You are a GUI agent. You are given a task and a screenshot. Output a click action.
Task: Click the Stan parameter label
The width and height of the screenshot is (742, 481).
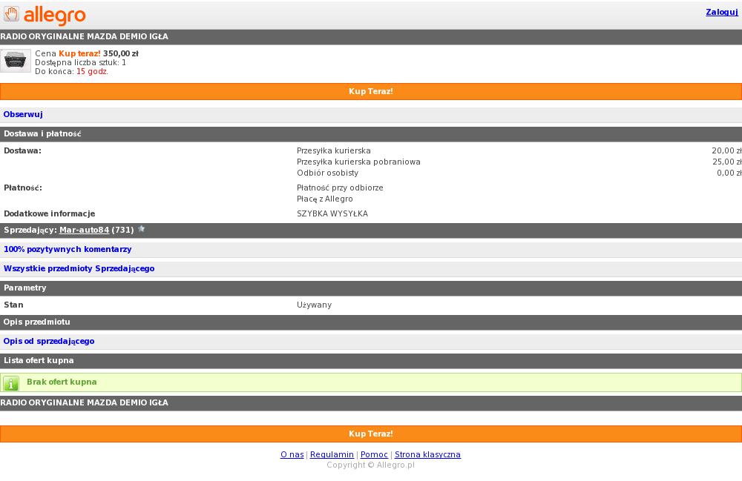pyautogui.click(x=13, y=305)
